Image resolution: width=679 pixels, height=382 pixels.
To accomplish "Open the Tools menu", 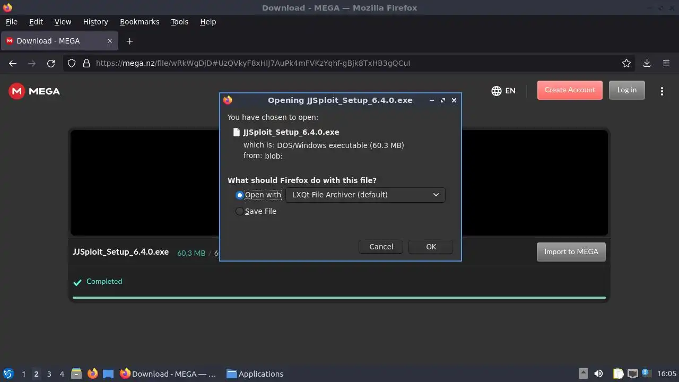I will 179,22.
